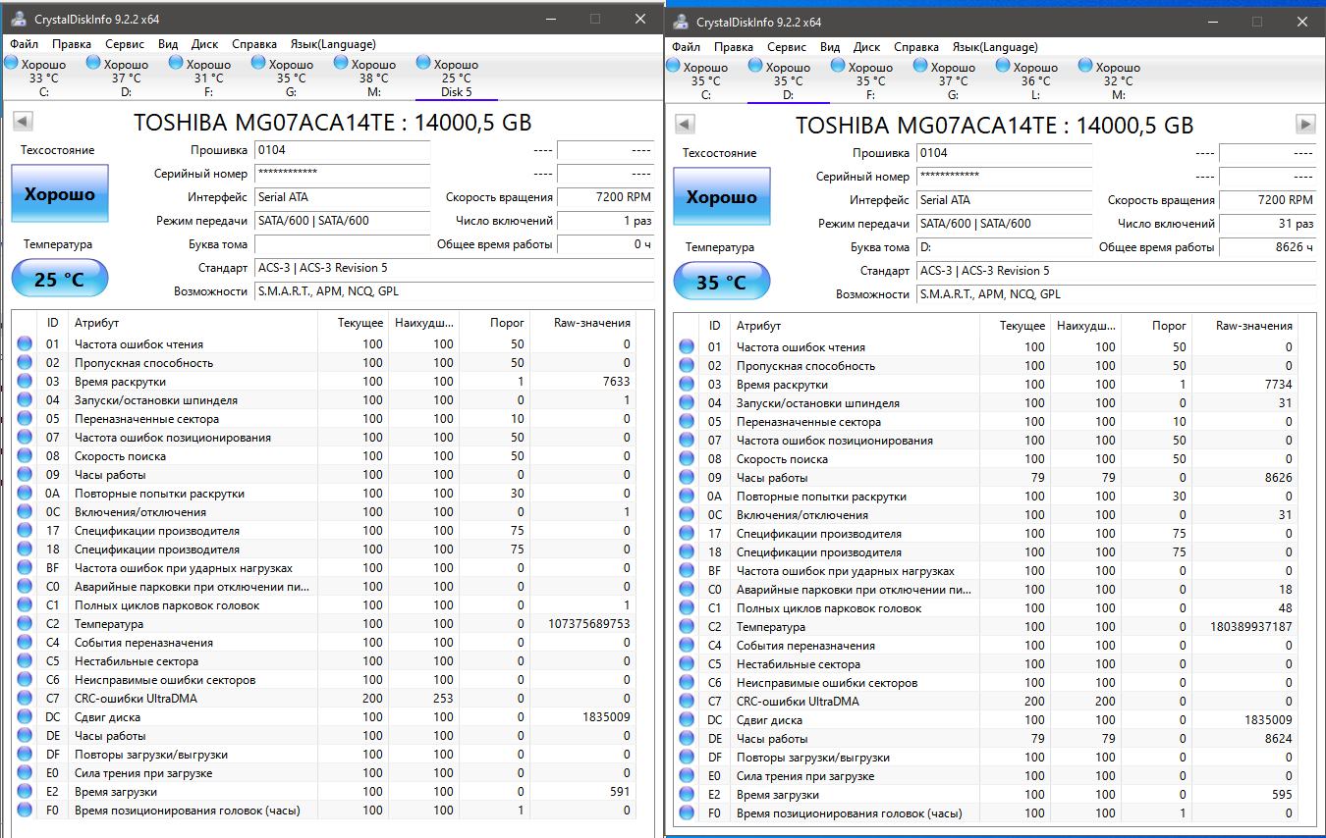This screenshot has height=838, width=1326.
Task: Click status orb of row 09 in right window
Action: pyautogui.click(x=687, y=478)
